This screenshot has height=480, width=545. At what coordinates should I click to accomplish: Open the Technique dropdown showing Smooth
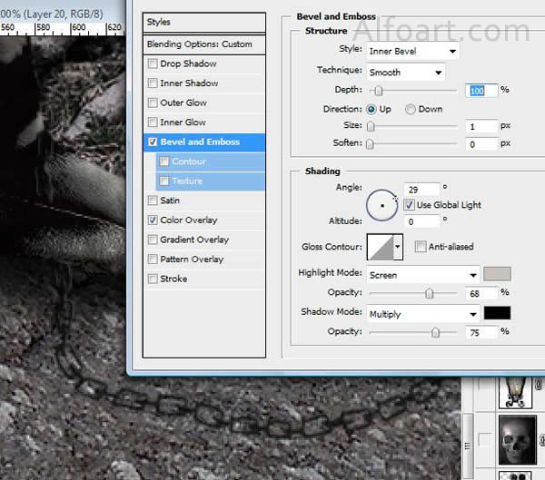[x=405, y=72]
